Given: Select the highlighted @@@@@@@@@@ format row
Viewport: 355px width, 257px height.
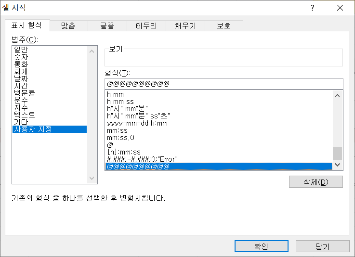Looking at the screenshot, I should [x=219, y=167].
